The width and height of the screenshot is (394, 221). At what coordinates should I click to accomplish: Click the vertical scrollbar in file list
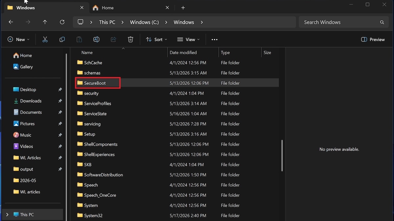(x=282, y=155)
